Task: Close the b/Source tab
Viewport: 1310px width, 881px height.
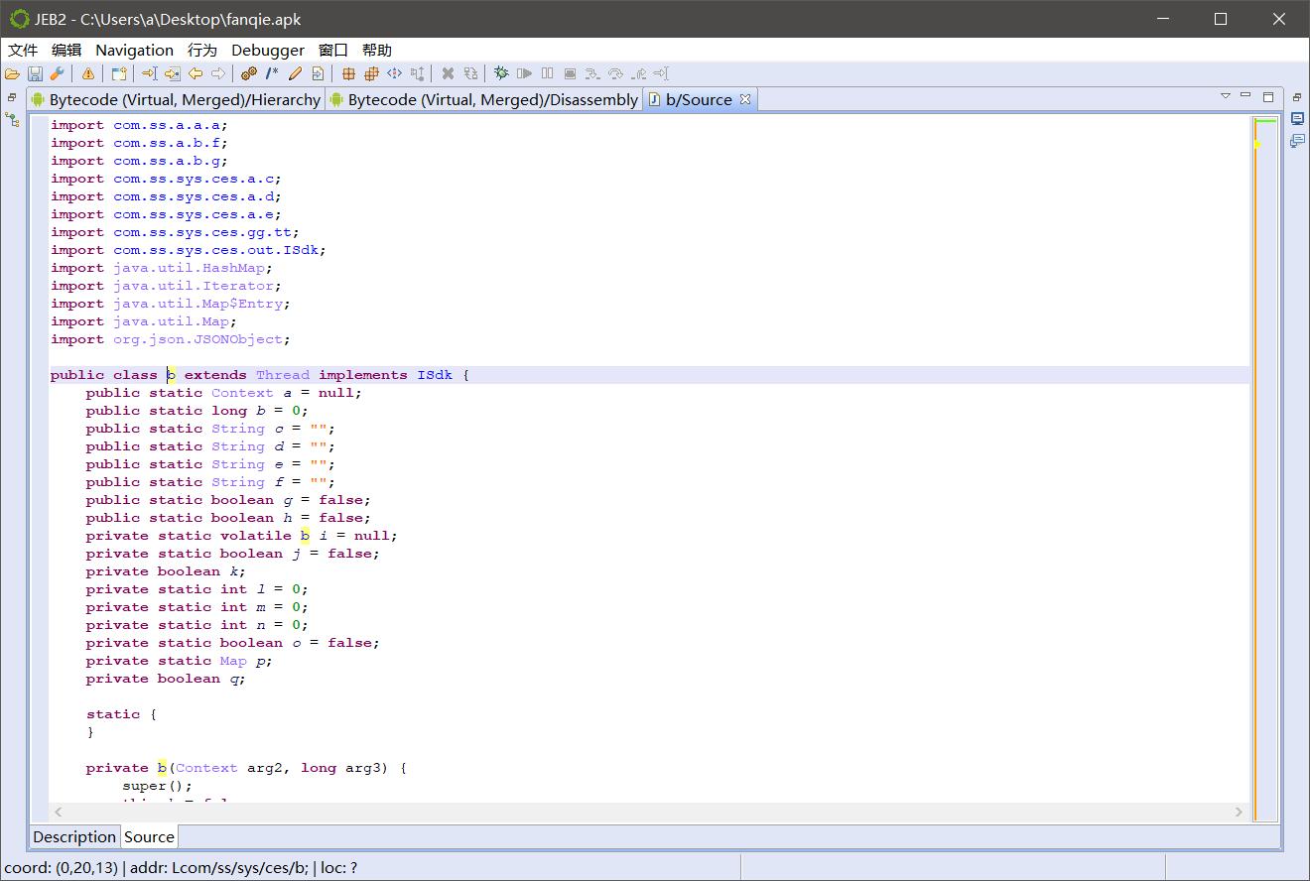Action: point(745,98)
